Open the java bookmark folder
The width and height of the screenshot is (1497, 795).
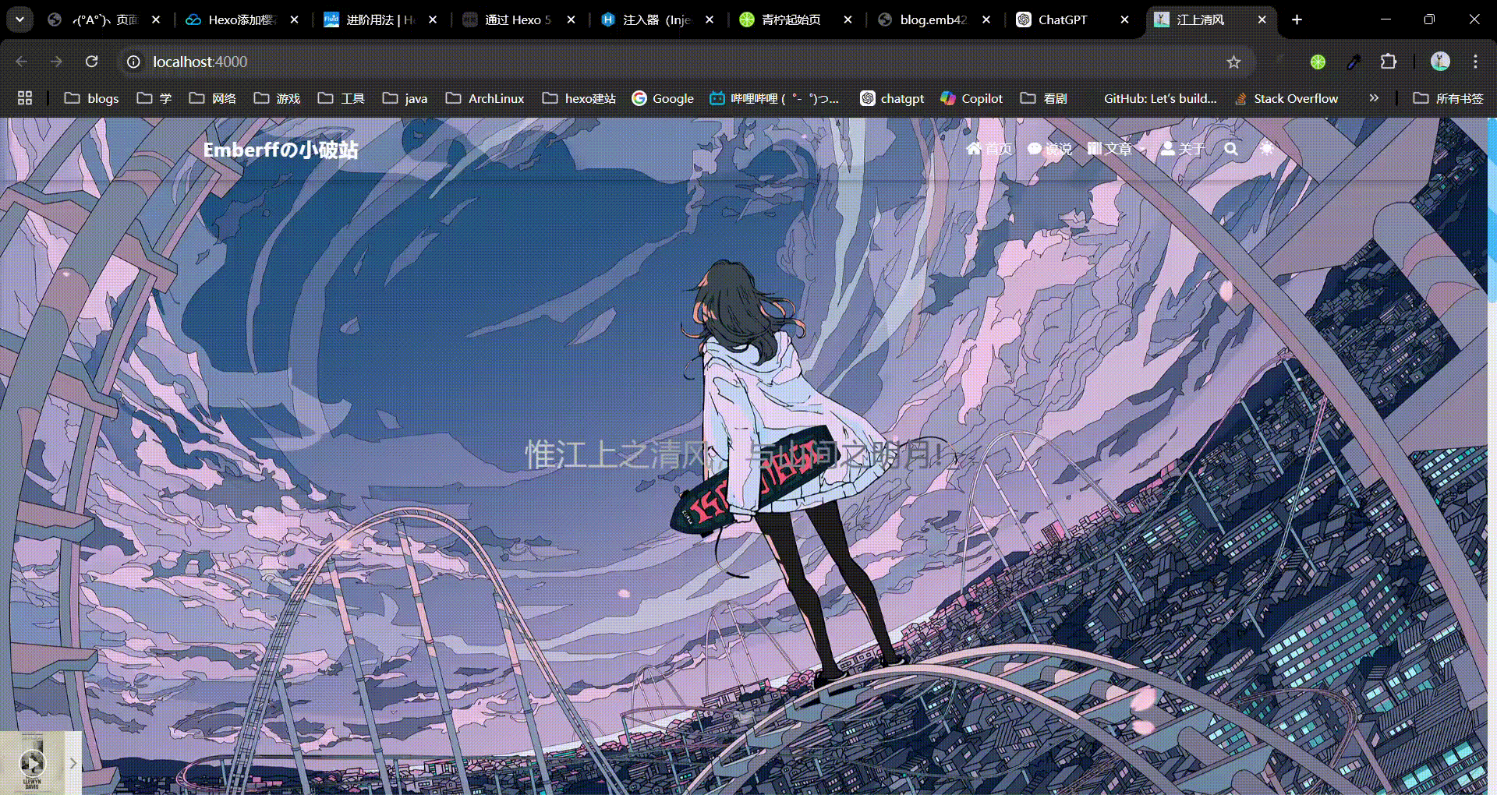(x=405, y=98)
